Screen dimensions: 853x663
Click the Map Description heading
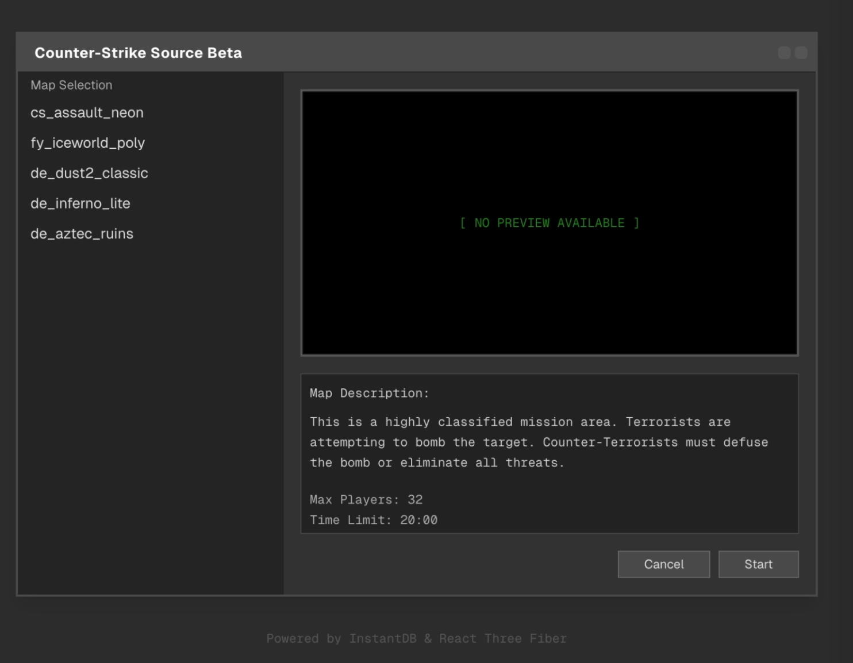[x=369, y=394]
